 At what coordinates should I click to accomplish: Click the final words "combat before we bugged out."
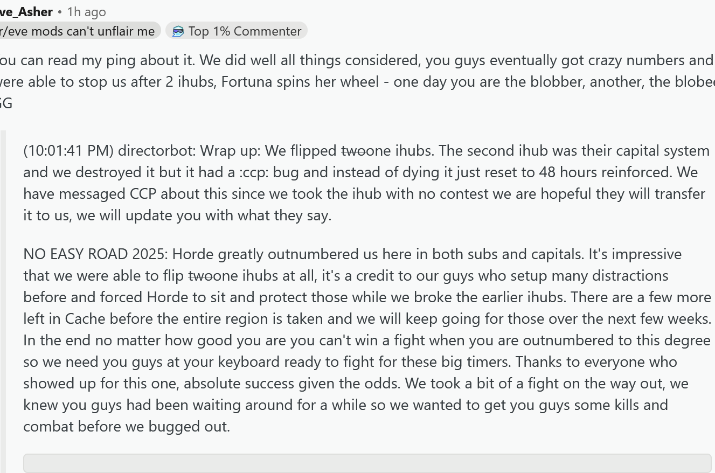point(127,427)
